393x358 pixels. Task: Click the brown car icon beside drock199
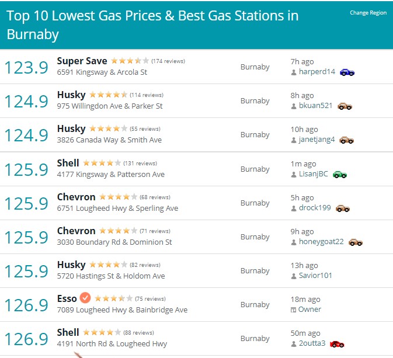coord(343,208)
